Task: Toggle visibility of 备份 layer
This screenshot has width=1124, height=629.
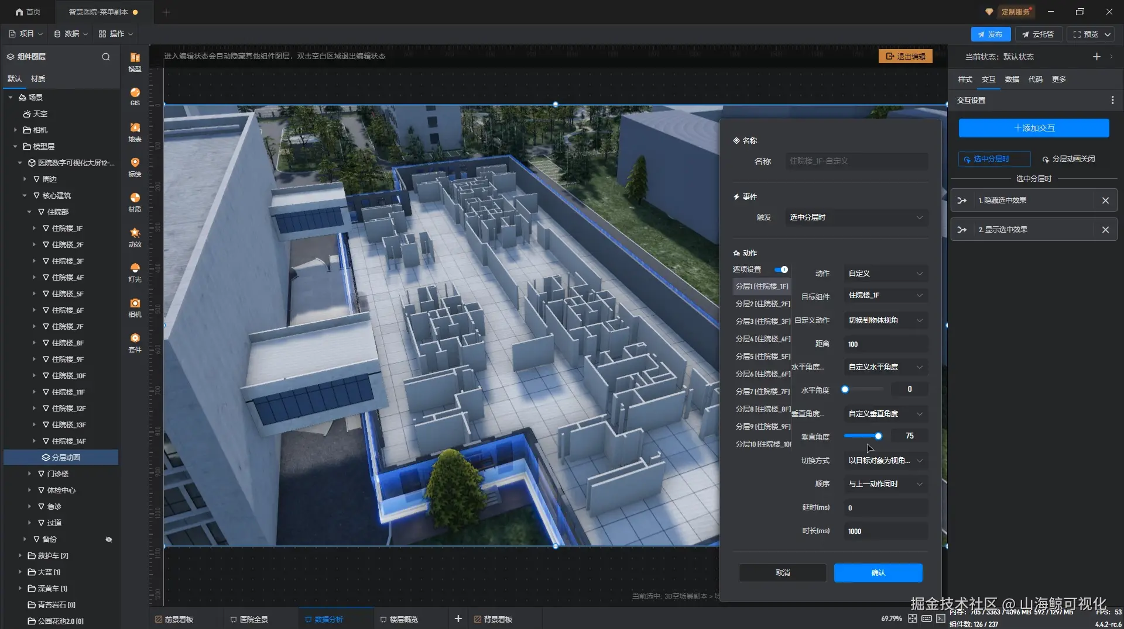Action: click(x=108, y=540)
